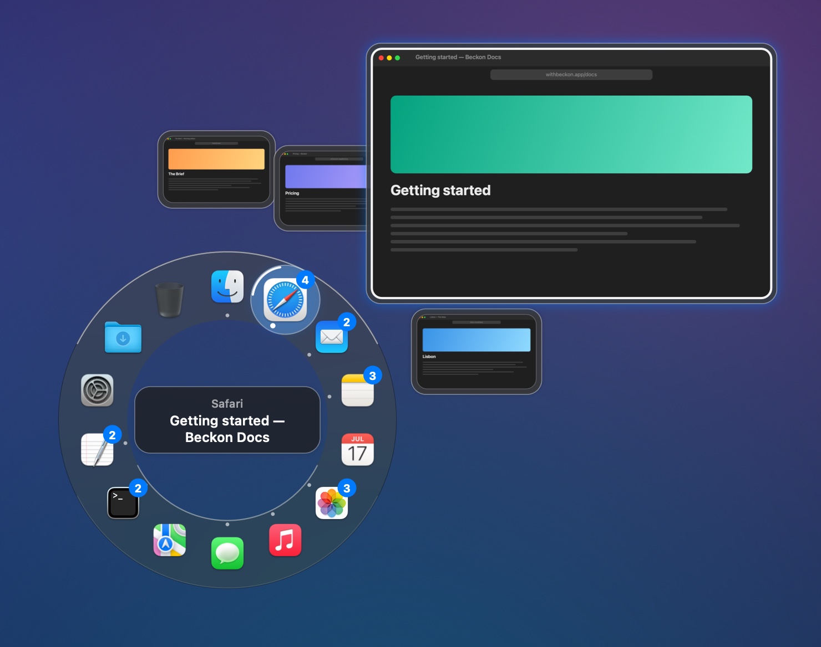The width and height of the screenshot is (821, 647).
Task: Select the Notes app icon
Action: pos(358,390)
